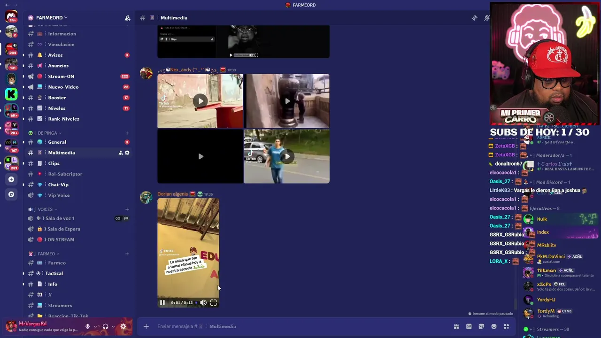
Task: Click username Dorian algenis in chat
Action: (x=172, y=194)
